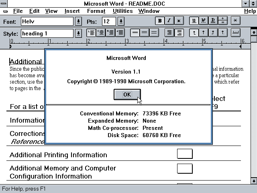Open the document control menu box
Viewport: 257px width, 193px height.
(x=5, y=11)
